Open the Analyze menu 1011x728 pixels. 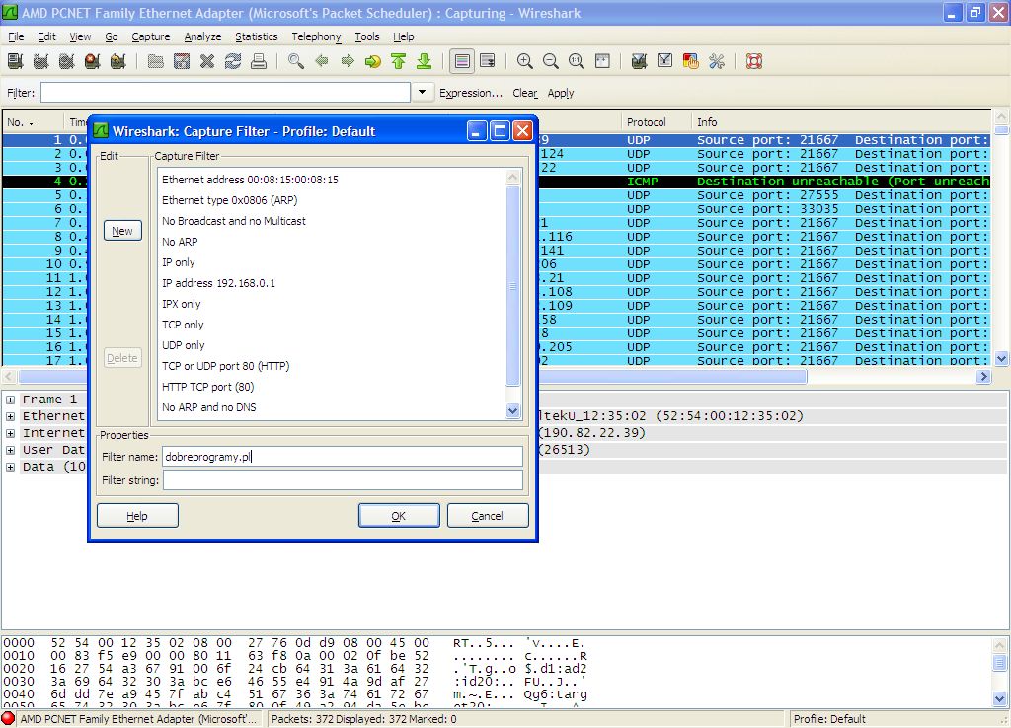pyautogui.click(x=202, y=36)
